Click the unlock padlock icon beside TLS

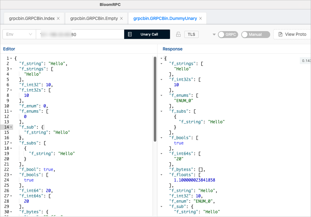[178, 35]
